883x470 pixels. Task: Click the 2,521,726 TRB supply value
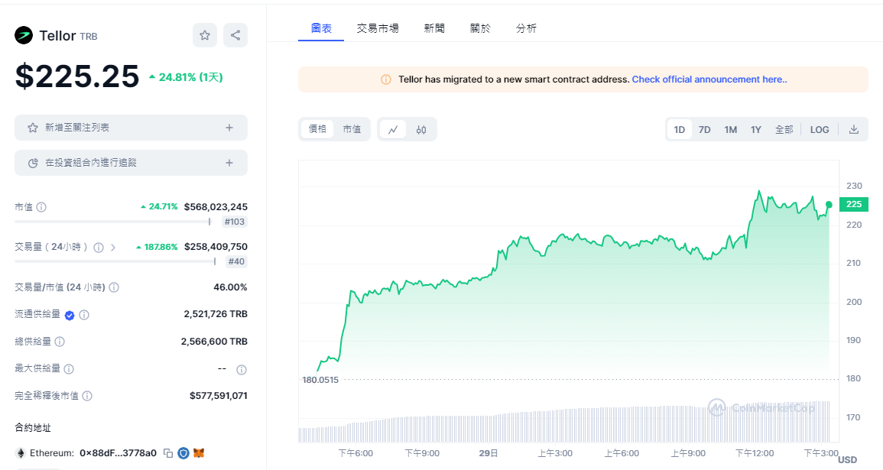pos(216,314)
